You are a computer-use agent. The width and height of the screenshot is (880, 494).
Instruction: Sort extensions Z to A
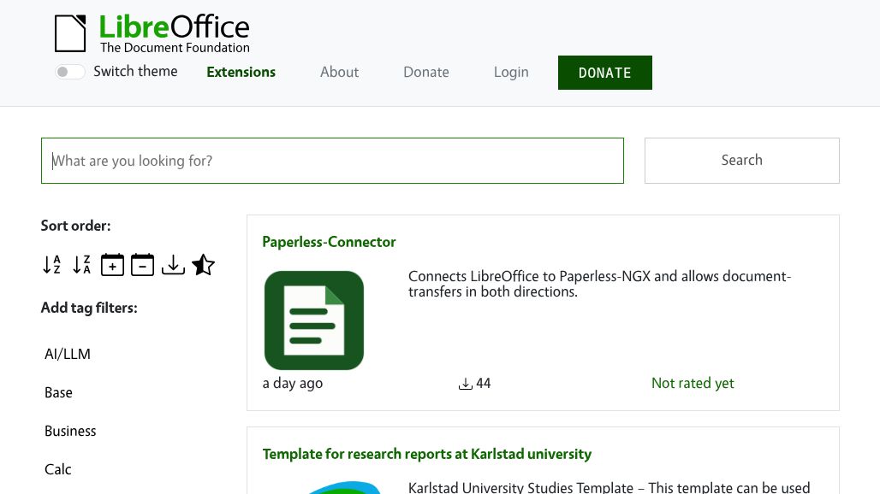point(82,264)
